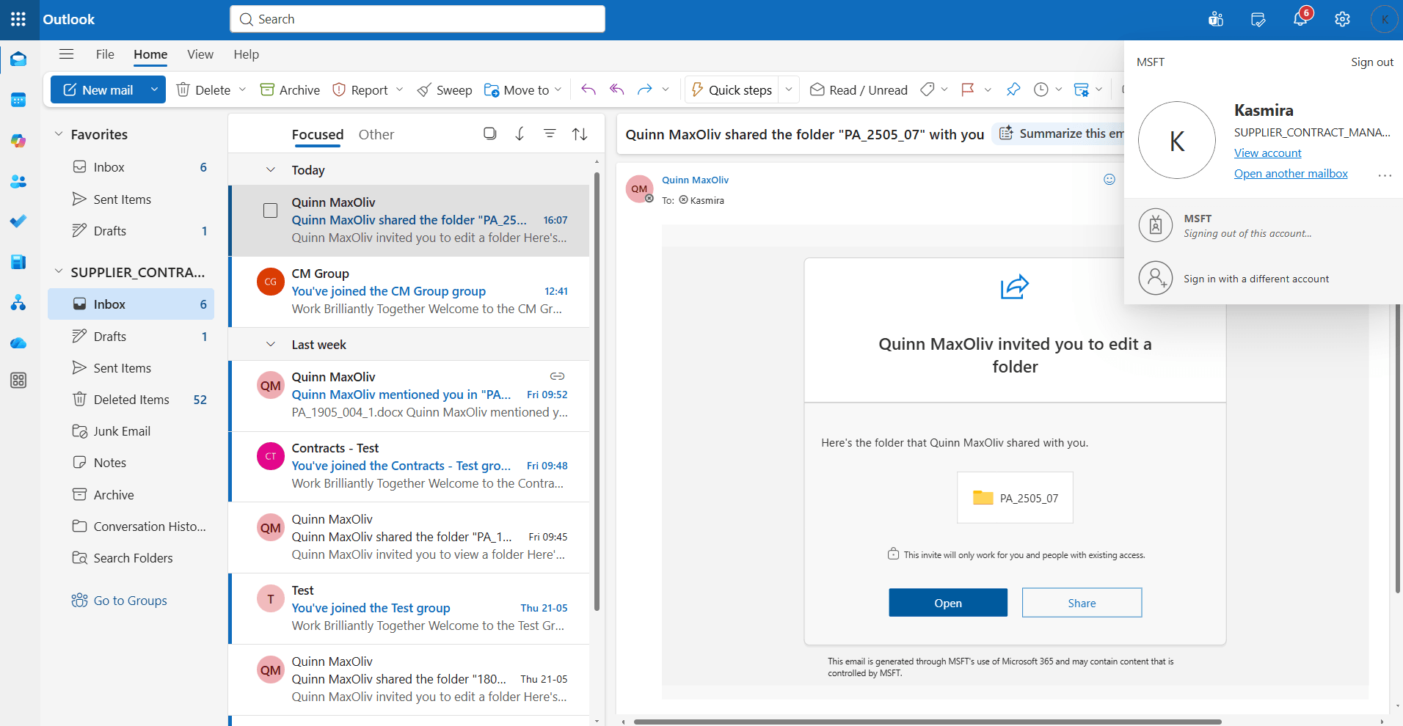Open the OneDrive cloud app icon
Image resolution: width=1403 pixels, height=726 pixels.
(18, 343)
